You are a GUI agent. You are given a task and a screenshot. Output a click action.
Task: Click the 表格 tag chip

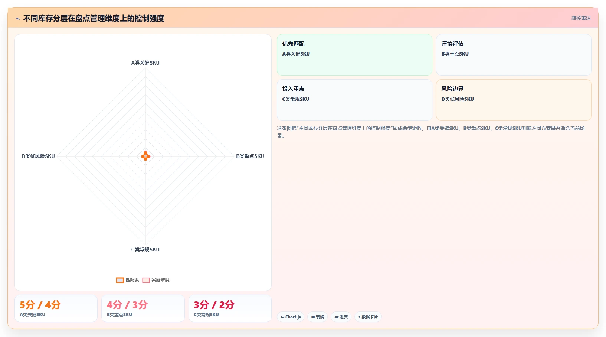coord(317,317)
